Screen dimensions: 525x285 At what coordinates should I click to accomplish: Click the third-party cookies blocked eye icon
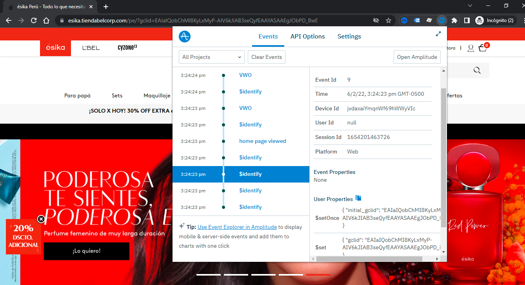(376, 20)
